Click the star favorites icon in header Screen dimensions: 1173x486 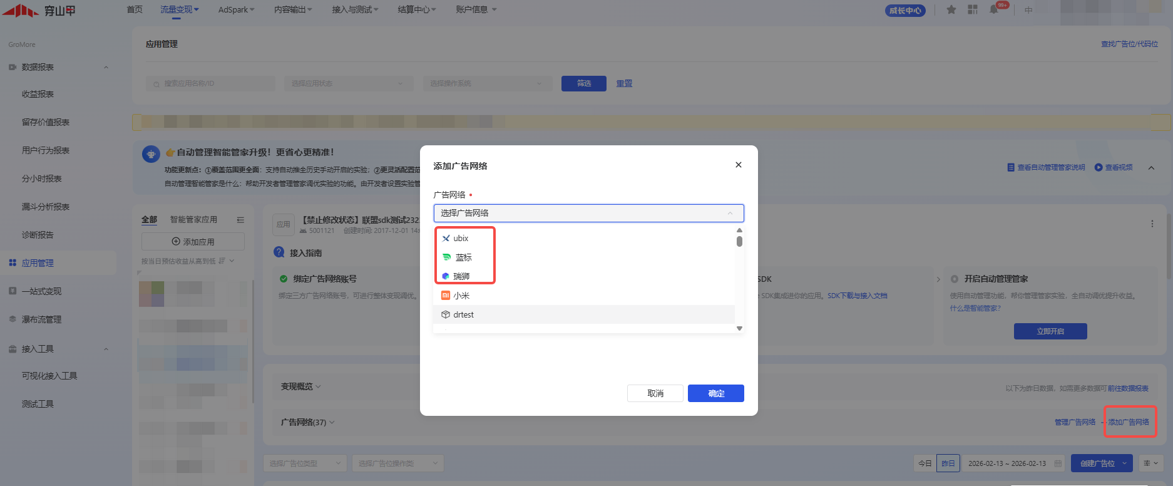951,9
